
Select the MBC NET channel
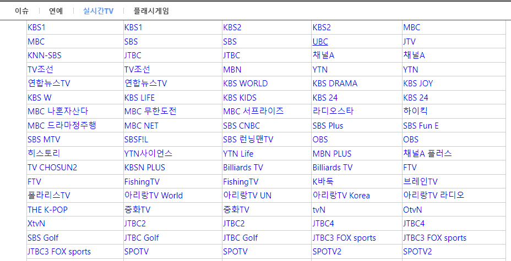click(141, 125)
